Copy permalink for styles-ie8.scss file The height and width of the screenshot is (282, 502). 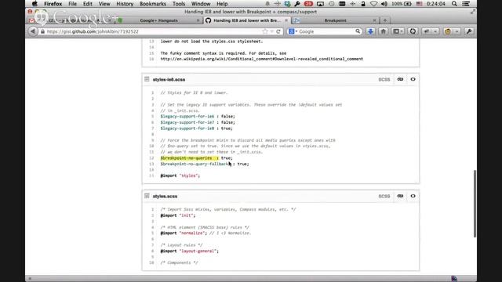(400, 79)
